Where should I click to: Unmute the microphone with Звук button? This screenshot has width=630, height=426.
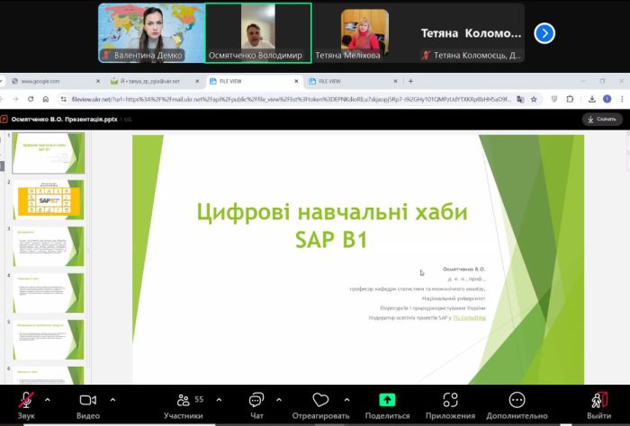coord(26,405)
